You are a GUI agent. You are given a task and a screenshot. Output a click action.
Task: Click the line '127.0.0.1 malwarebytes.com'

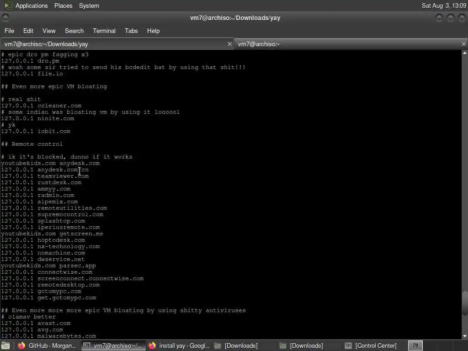[48, 336]
